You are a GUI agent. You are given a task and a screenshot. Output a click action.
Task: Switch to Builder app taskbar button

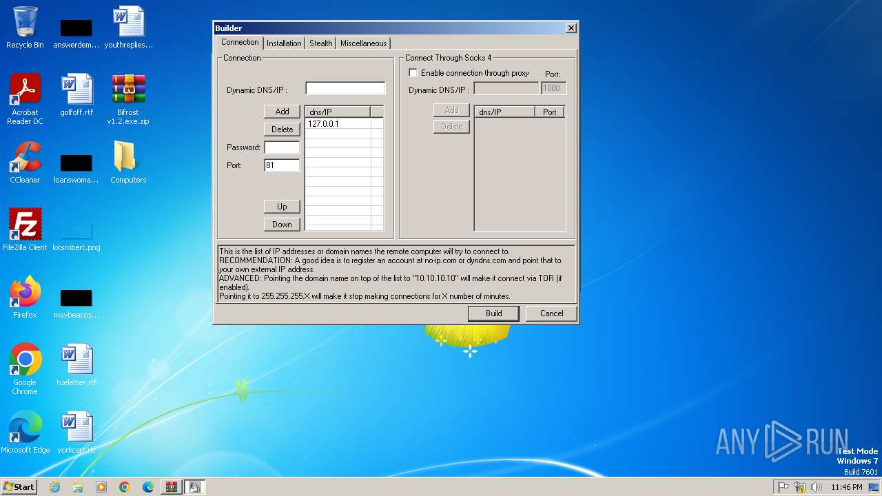195,487
